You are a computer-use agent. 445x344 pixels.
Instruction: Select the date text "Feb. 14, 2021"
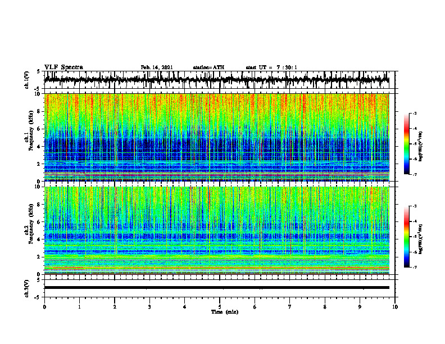click(157, 67)
